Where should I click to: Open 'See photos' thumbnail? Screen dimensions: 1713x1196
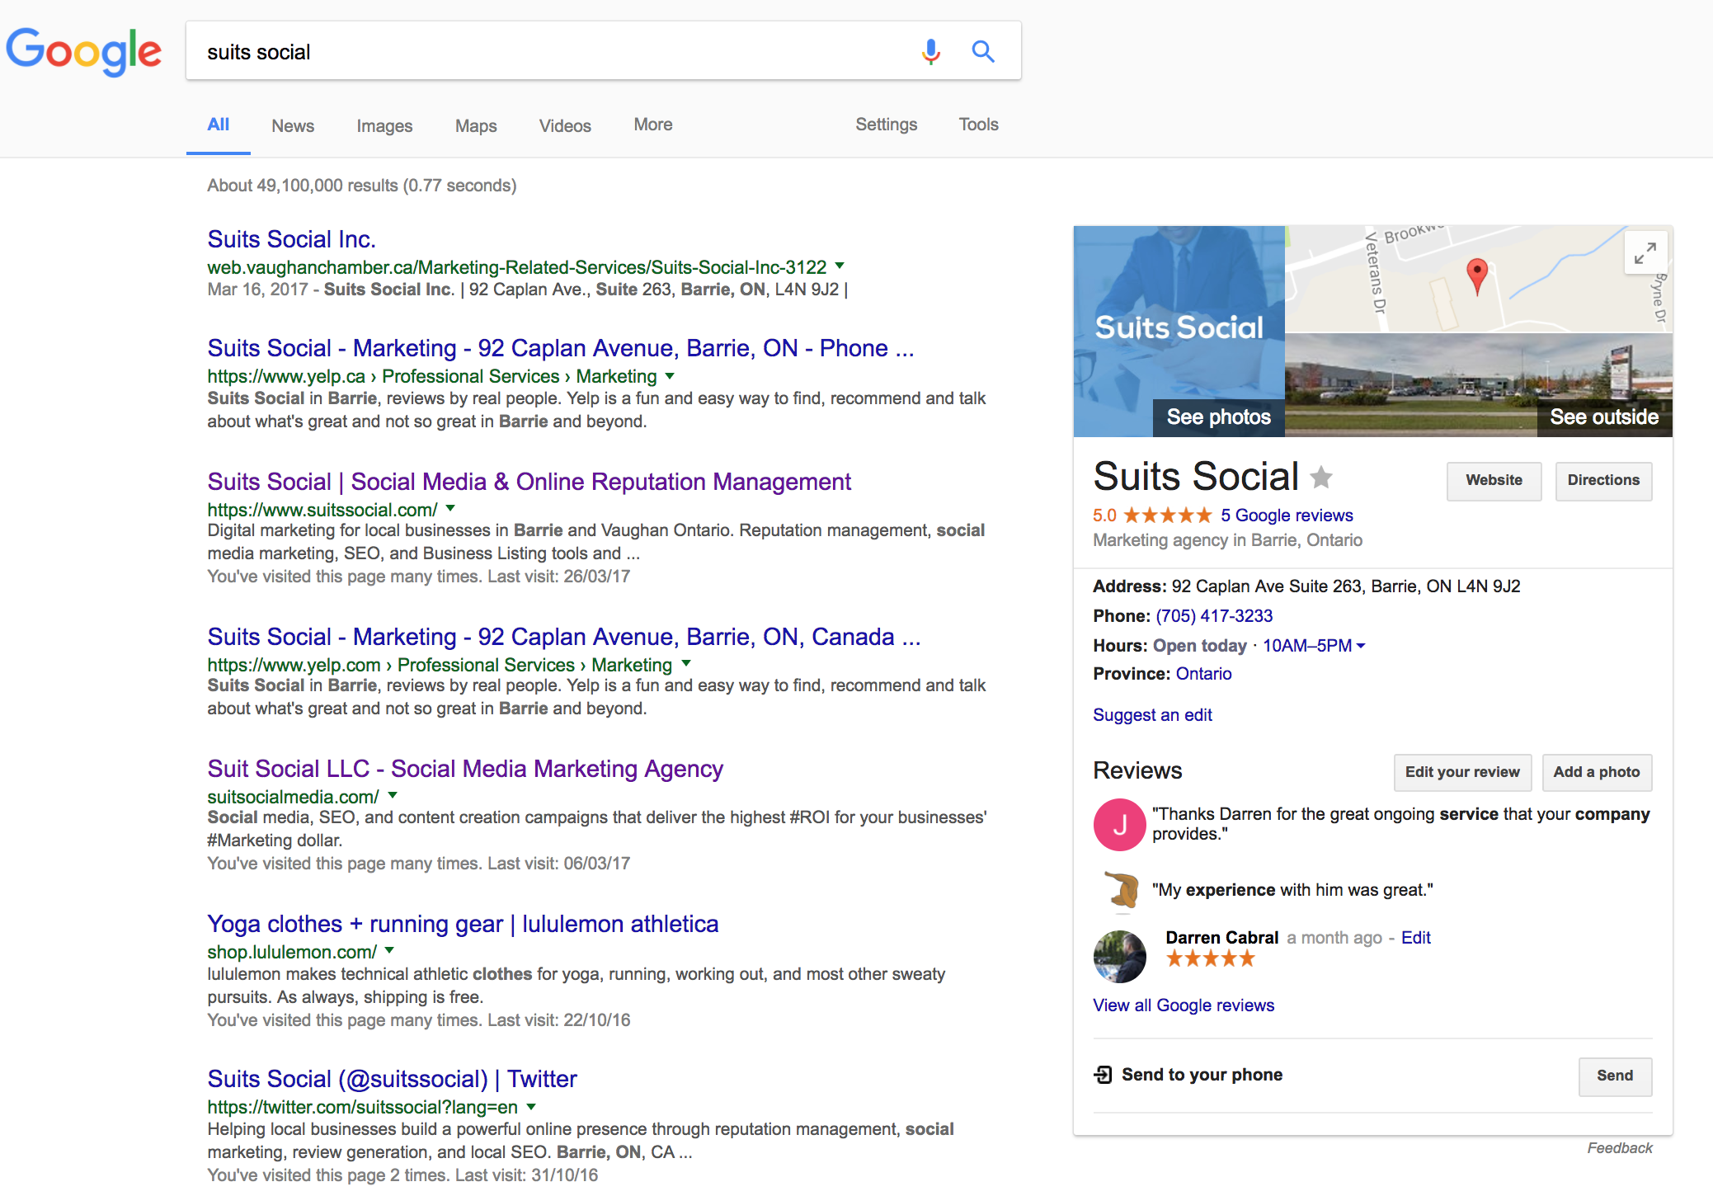tap(1179, 331)
